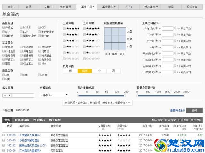Check the three-year one-star rating box
This screenshot has height=153, width=205.
(x=64, y=53)
